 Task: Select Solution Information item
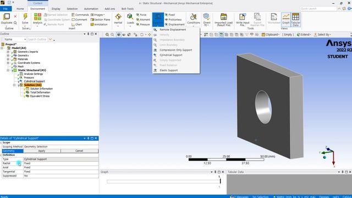tap(41, 89)
